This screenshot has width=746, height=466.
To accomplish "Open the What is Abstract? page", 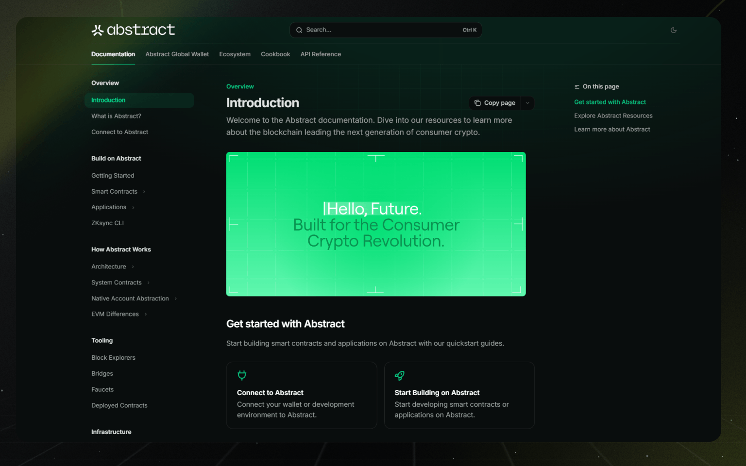I will point(116,116).
